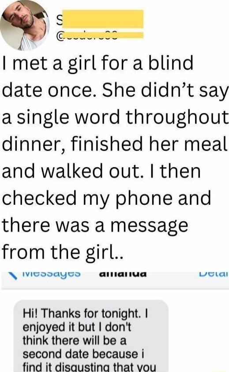
Task: Click 'there was a message' tweet line
Action: (95, 225)
